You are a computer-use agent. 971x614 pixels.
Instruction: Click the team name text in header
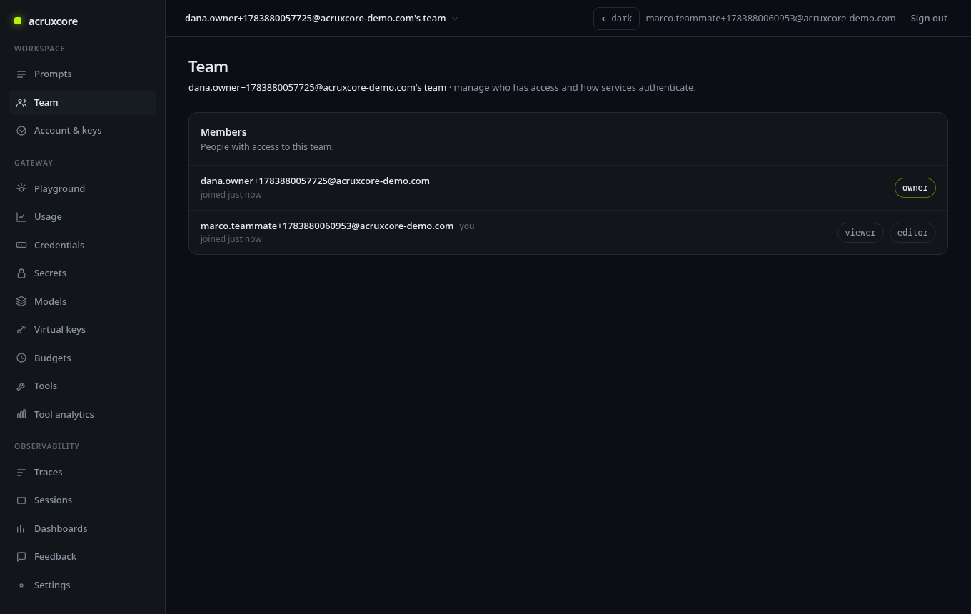pos(315,19)
